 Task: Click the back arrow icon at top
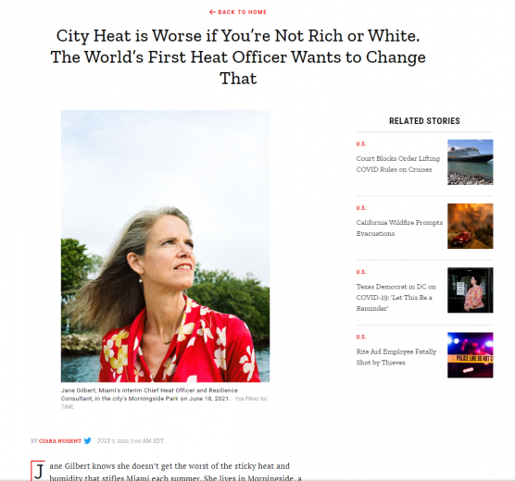212,12
